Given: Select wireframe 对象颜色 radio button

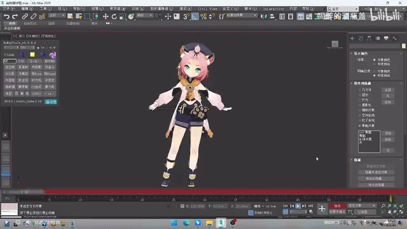Looking at the screenshot, I should [375, 60].
